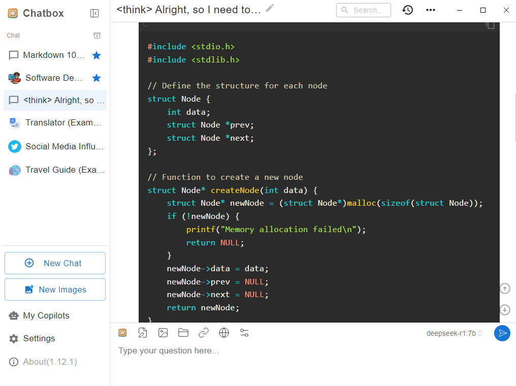Screen dimensions: 516x386
Task: Maximize the Chatbox window
Action: (x=483, y=10)
